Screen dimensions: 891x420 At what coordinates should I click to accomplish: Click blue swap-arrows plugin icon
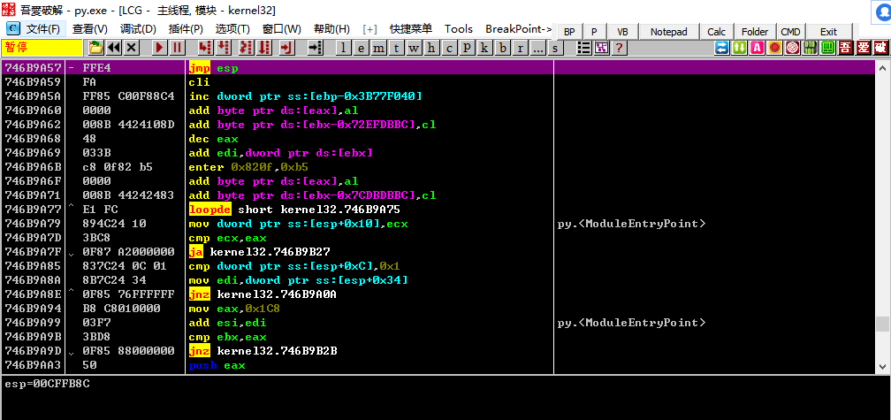(x=721, y=48)
